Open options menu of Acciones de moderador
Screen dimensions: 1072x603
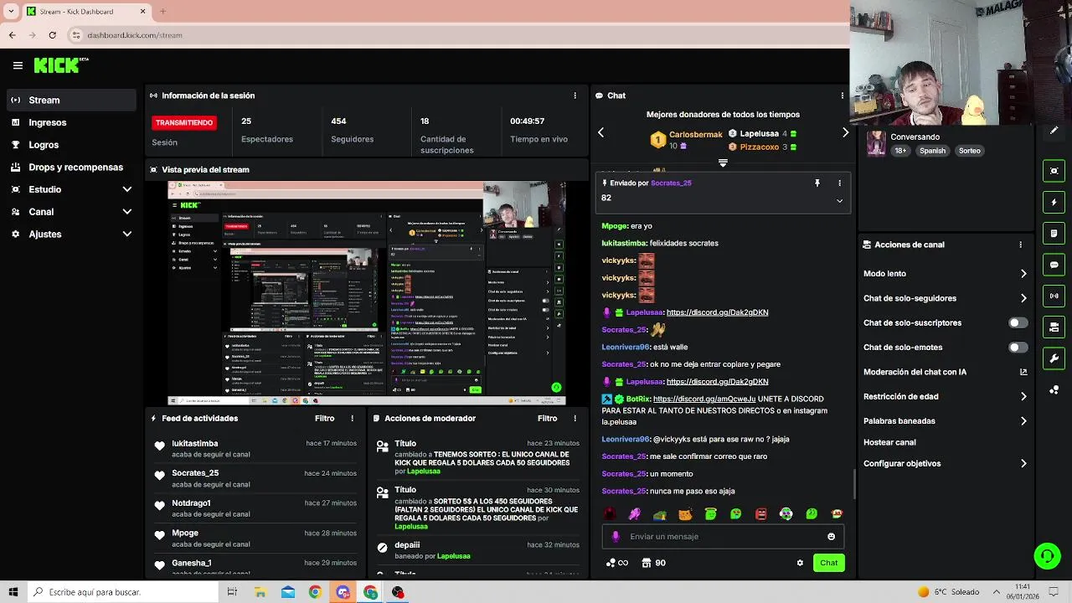click(575, 418)
